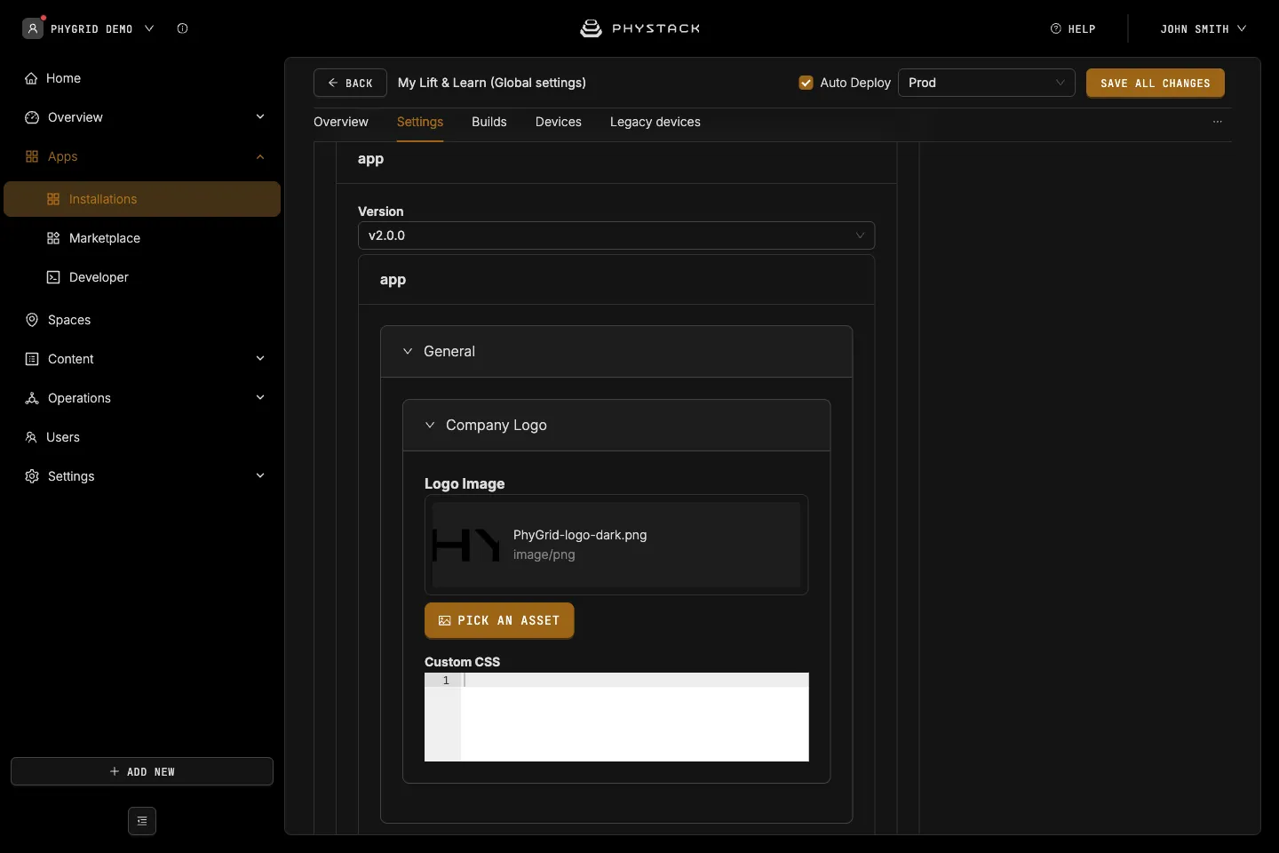Select the Settings tab
Image resolution: width=1279 pixels, height=853 pixels.
point(420,122)
